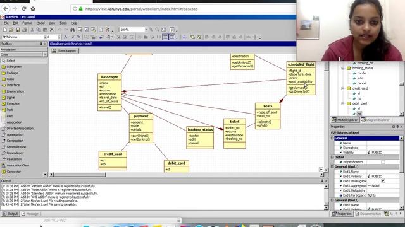Switch to the Message tab

(30, 214)
